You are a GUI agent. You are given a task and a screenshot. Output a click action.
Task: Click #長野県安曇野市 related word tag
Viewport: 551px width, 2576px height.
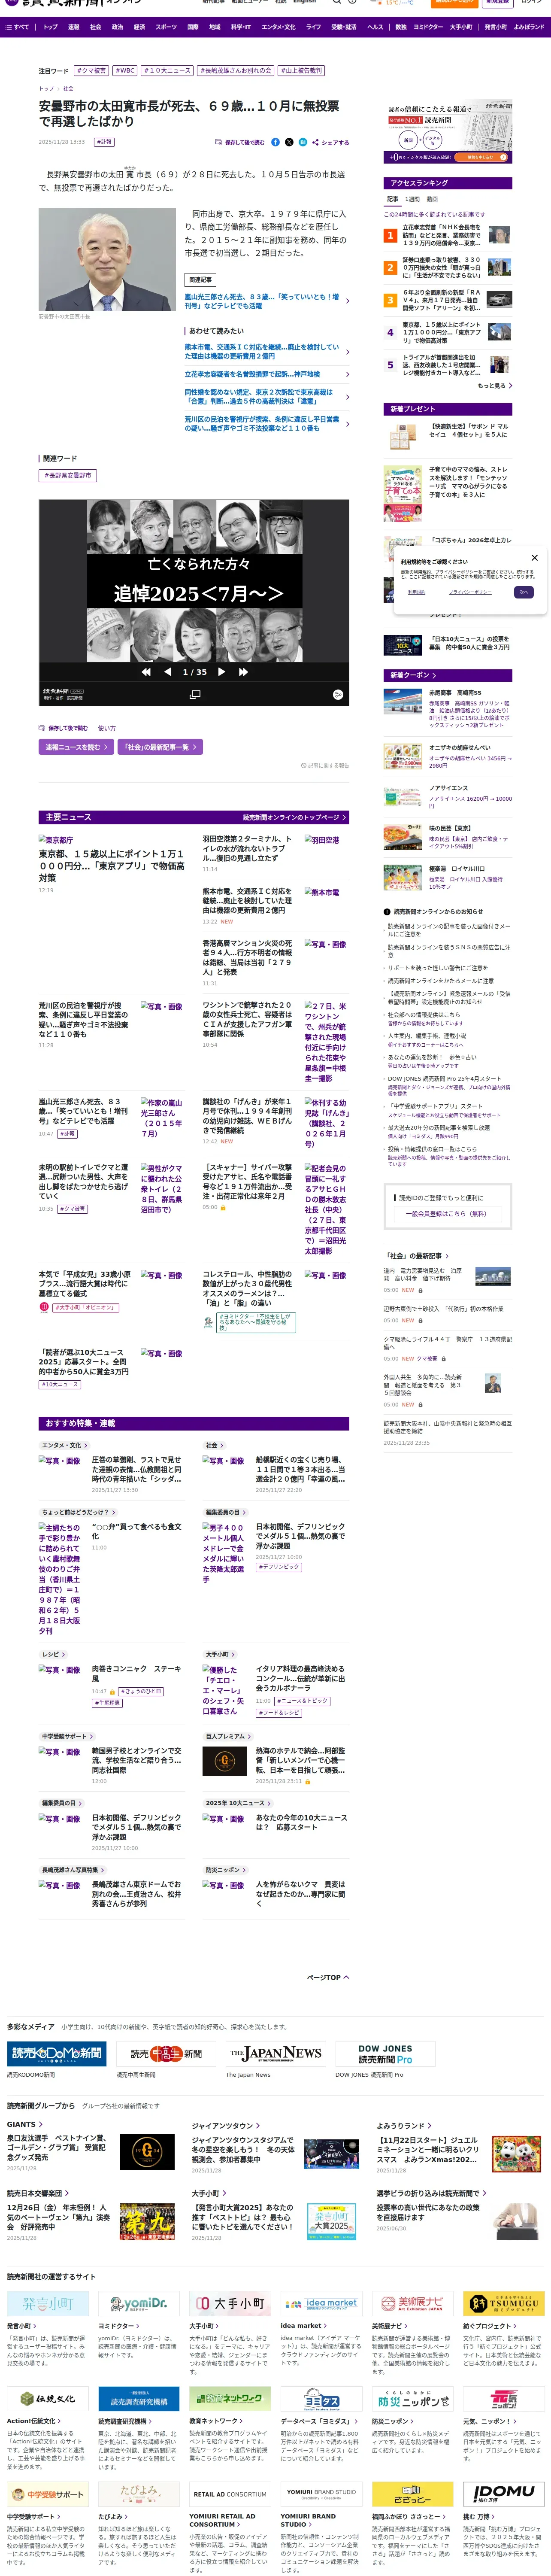68,475
